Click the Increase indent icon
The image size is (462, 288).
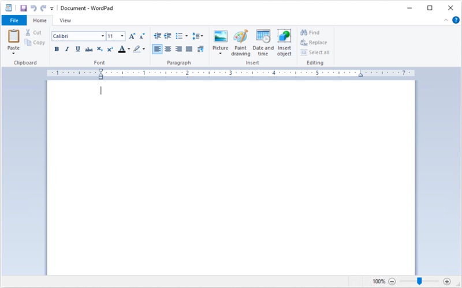(x=167, y=36)
